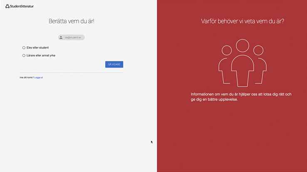
Task: Click the horizontal divider below the form
Action: [x=71, y=73]
